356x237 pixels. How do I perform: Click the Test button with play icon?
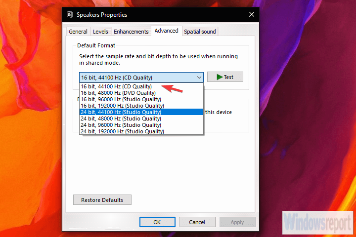(x=225, y=77)
